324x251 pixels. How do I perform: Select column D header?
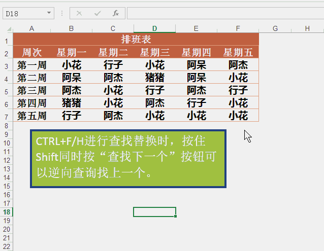tap(154, 28)
